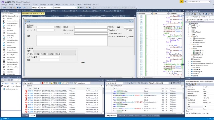Click the 検索 button on the form

(x=58, y=27)
